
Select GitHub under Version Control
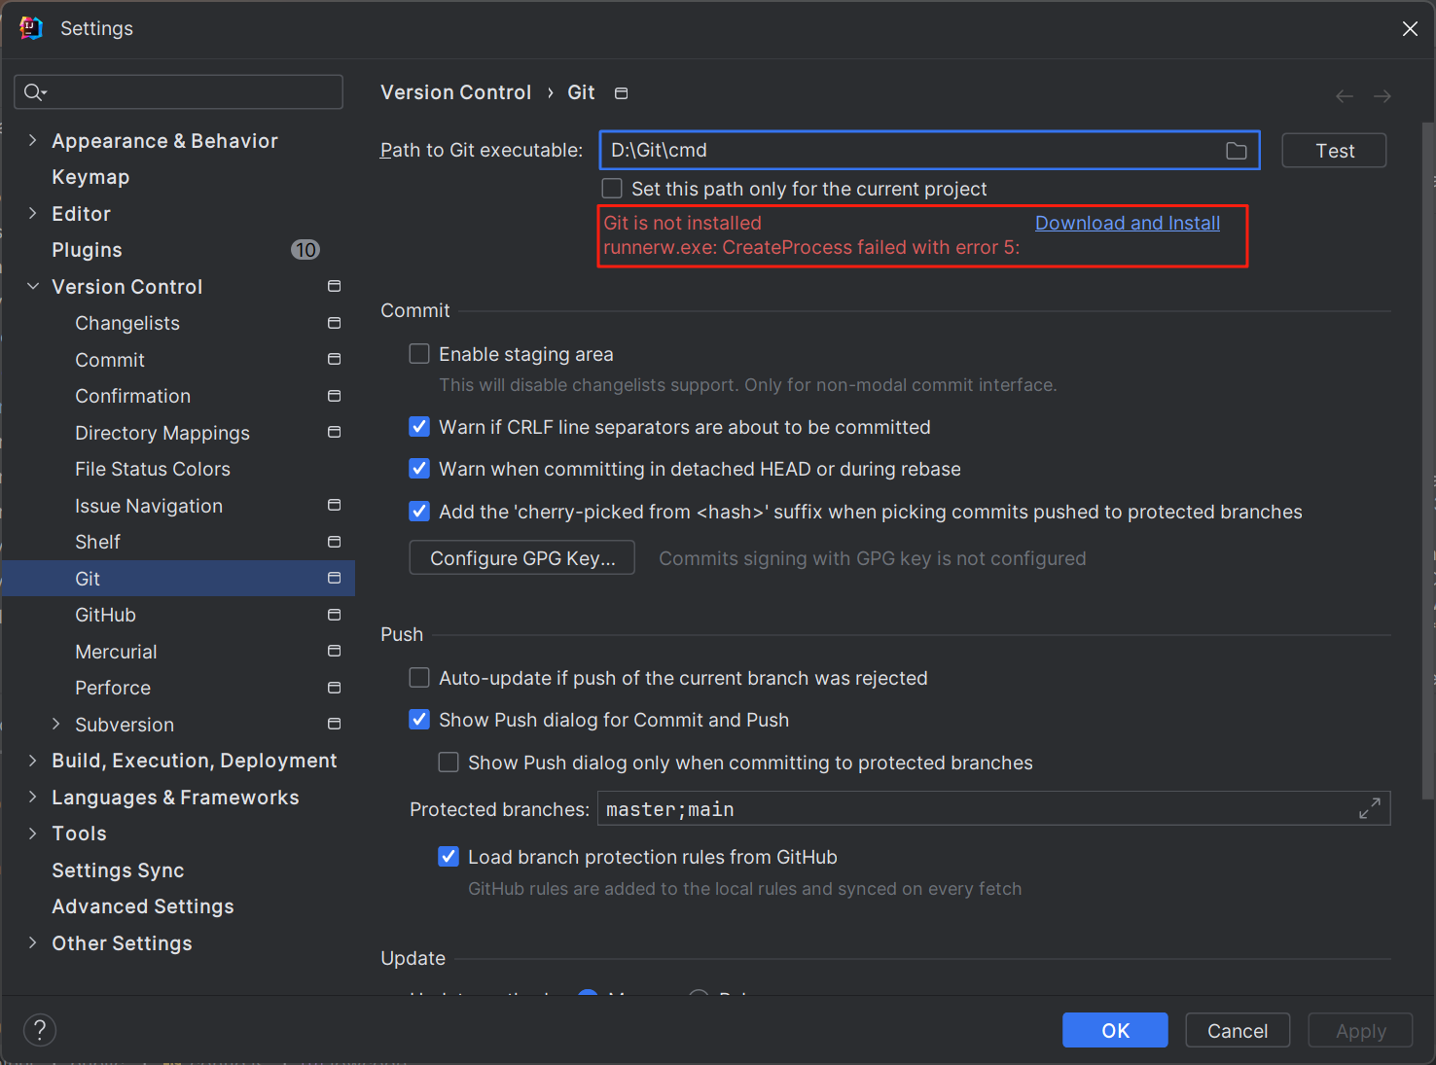[x=105, y=615]
